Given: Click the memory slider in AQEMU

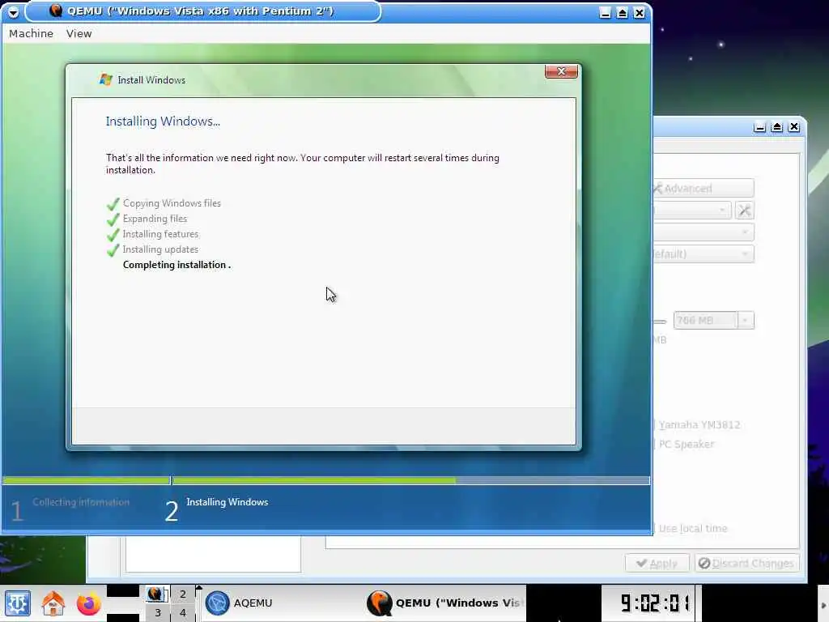Looking at the screenshot, I should [x=660, y=321].
